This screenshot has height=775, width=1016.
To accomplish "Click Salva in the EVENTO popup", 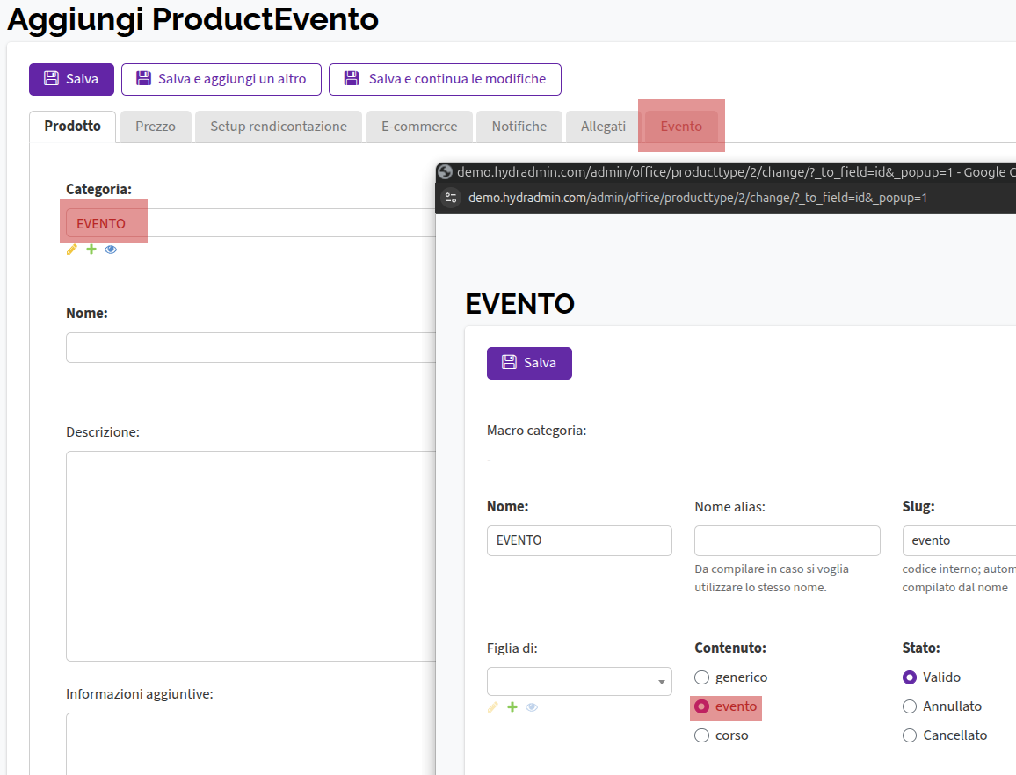I will pos(529,363).
